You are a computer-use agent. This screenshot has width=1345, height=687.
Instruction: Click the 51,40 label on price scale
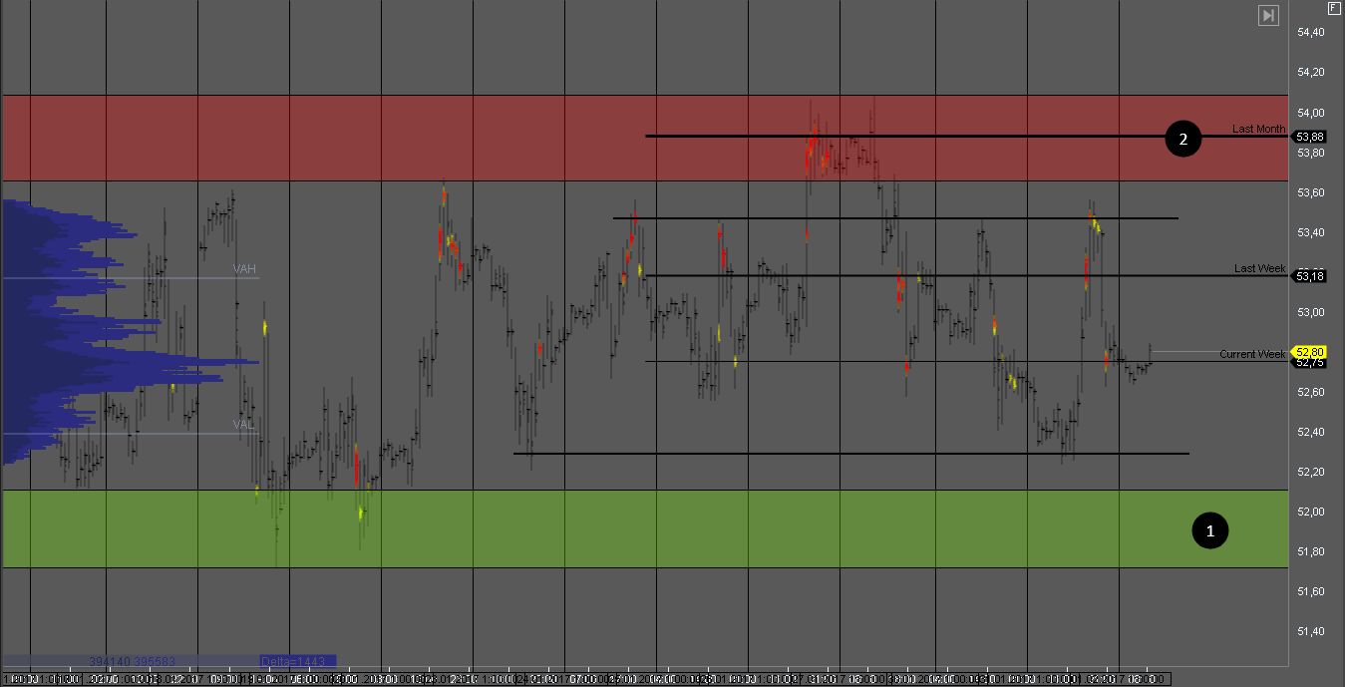click(x=1310, y=631)
